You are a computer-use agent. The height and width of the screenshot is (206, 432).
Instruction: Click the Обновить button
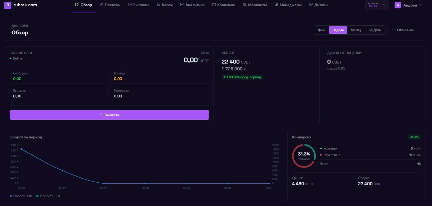403,30
